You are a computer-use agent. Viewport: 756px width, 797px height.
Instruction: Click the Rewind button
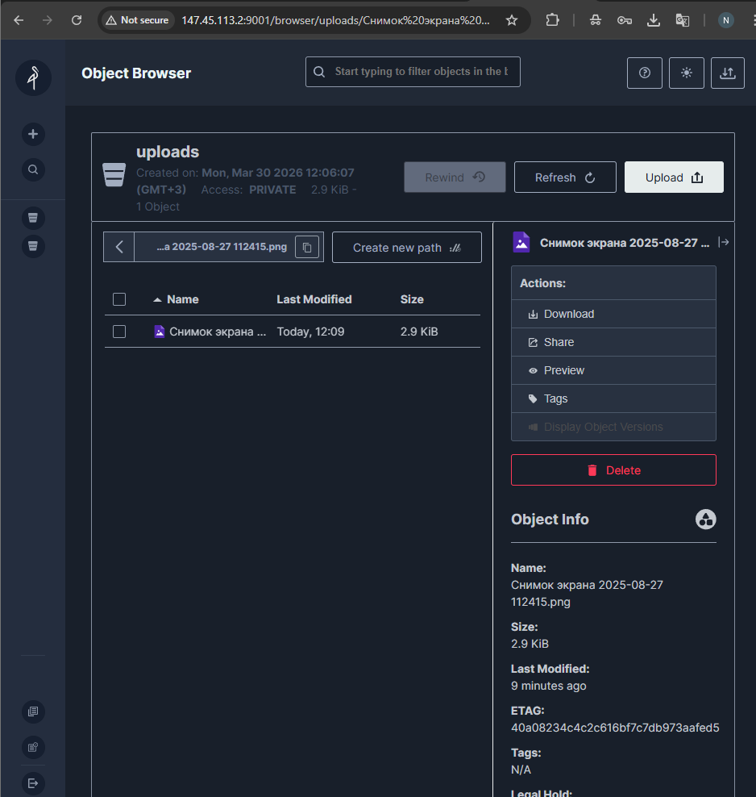pos(455,177)
